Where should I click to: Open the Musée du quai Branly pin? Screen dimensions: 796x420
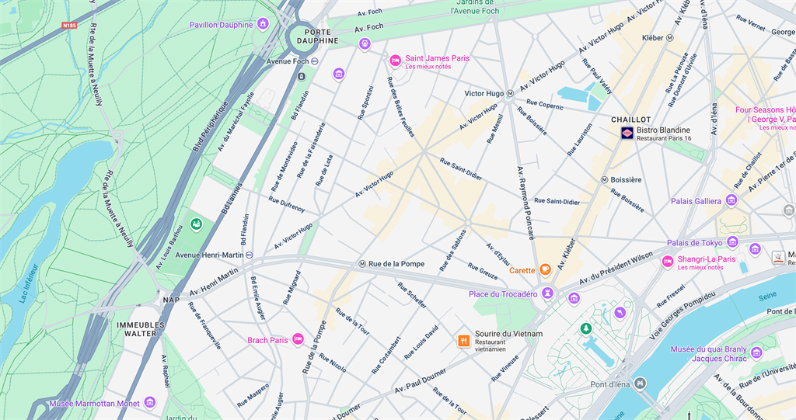click(x=756, y=352)
